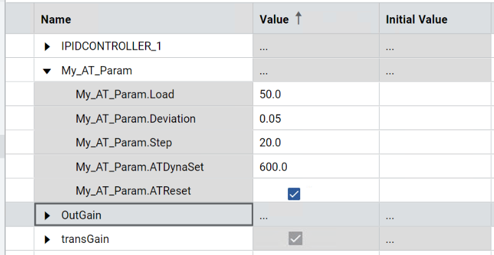
Task: Edit the My_AT_Param.ATDynaSet value 600.0
Action: (273, 167)
